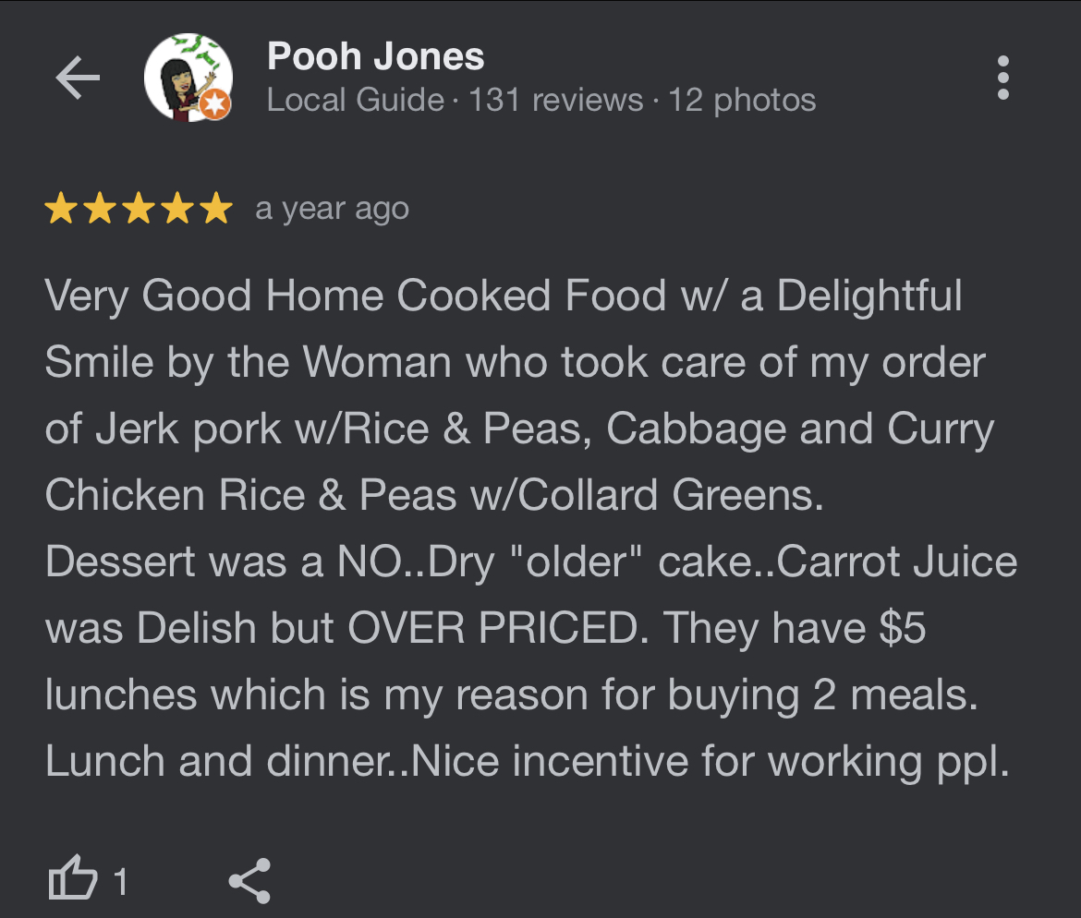
Task: Click 'Collard Greens' in the review
Action: (669, 496)
